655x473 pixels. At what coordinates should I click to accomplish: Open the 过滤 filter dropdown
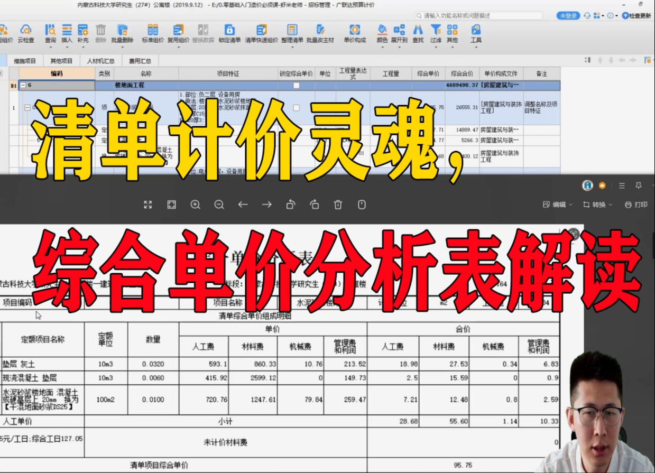[435, 33]
